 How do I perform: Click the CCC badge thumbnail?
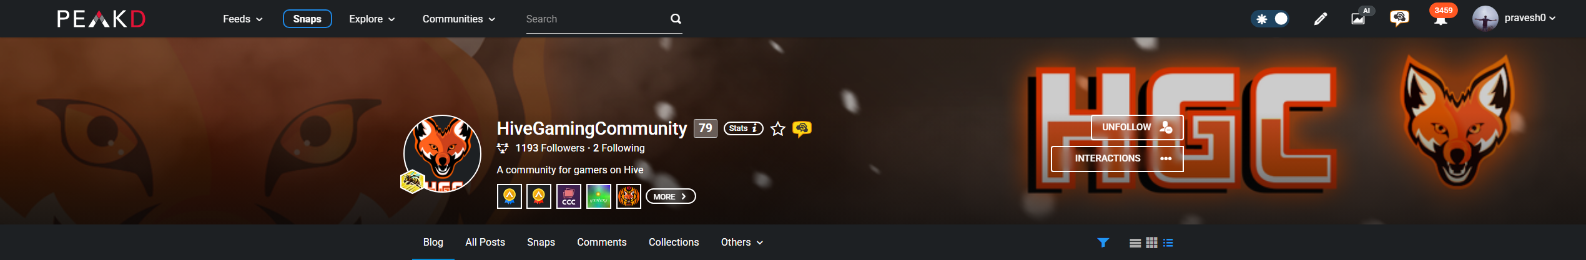point(569,196)
